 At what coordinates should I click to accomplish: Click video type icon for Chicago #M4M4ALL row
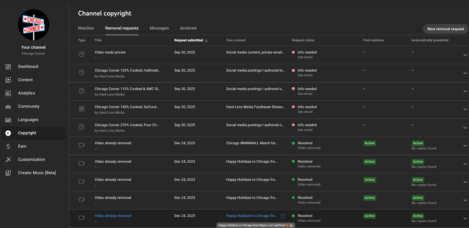(x=82, y=145)
